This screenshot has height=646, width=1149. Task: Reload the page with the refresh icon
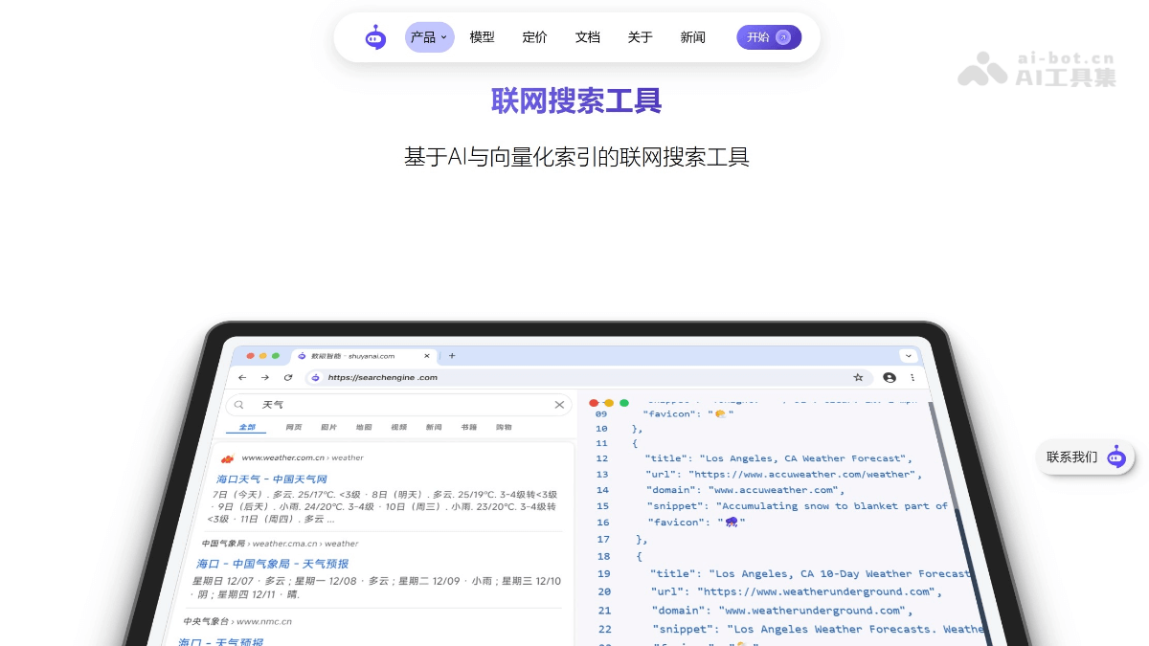point(289,376)
